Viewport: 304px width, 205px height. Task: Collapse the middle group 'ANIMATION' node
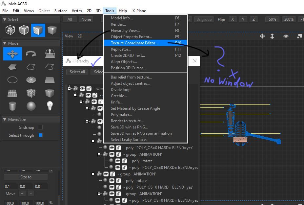pyautogui.click(x=93, y=174)
